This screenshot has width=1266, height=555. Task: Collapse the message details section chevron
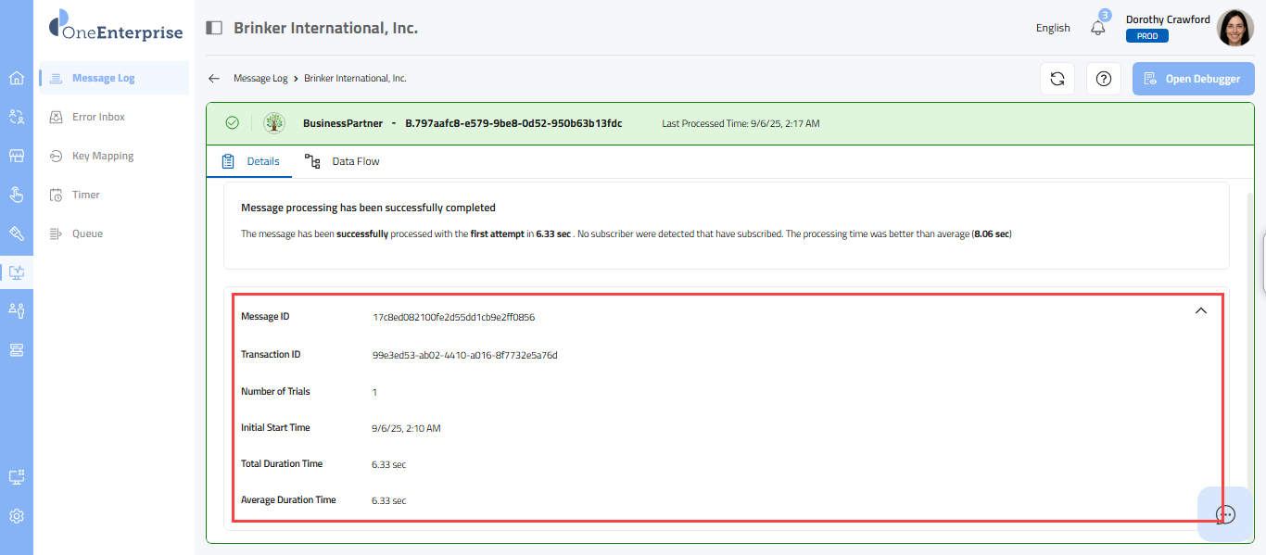point(1201,311)
